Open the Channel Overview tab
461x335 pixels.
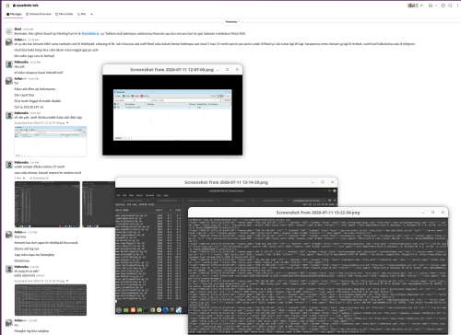pyautogui.click(x=39, y=14)
